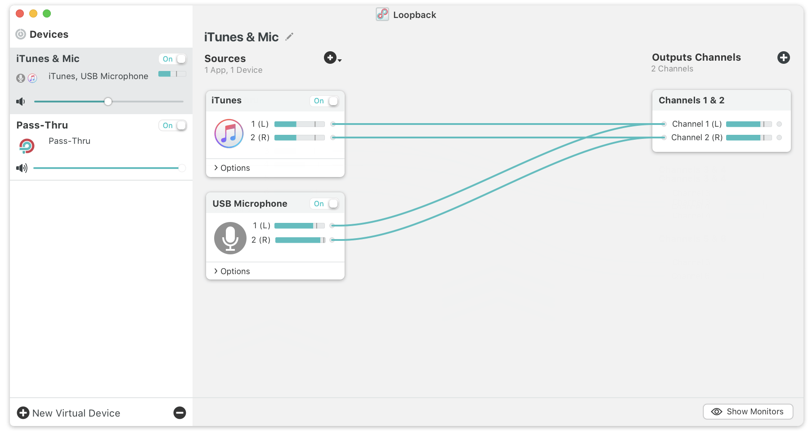Image resolution: width=808 pixels, height=435 pixels.
Task: Remove selected device with minus icon
Action: tap(180, 413)
